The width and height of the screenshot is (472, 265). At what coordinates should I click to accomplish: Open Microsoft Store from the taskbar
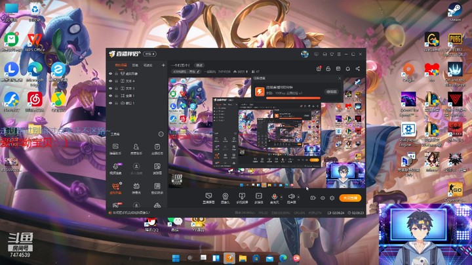click(x=256, y=258)
